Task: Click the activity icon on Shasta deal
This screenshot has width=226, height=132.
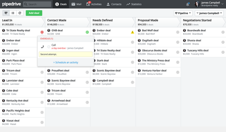Action: tap(223, 42)
